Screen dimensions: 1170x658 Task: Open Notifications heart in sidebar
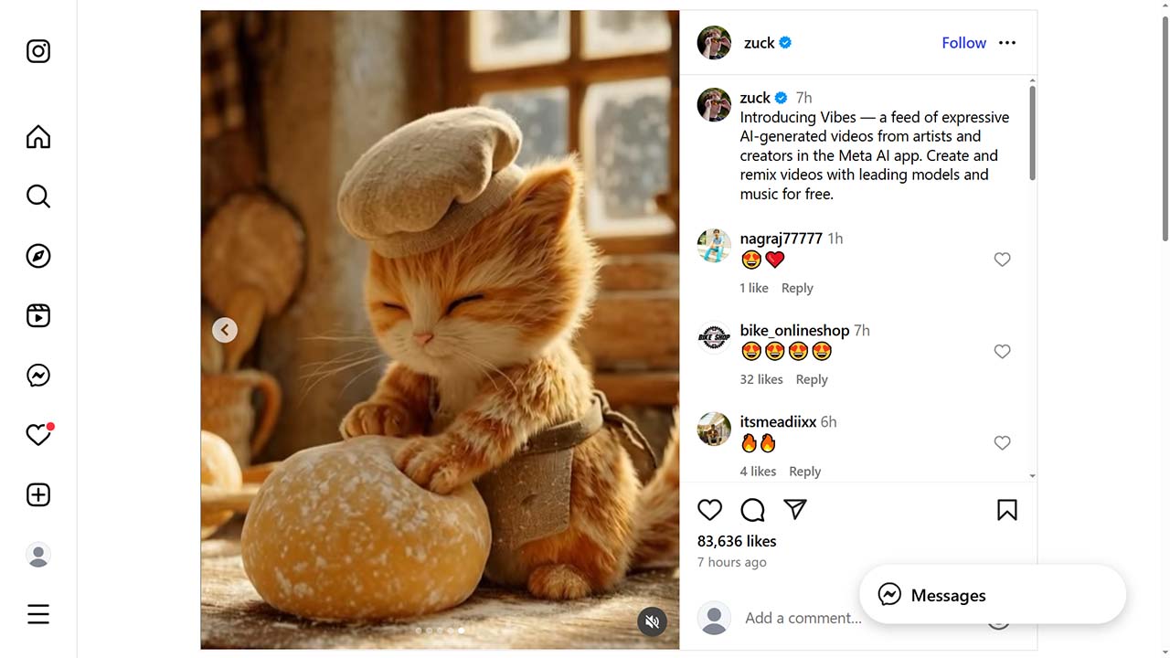(38, 435)
